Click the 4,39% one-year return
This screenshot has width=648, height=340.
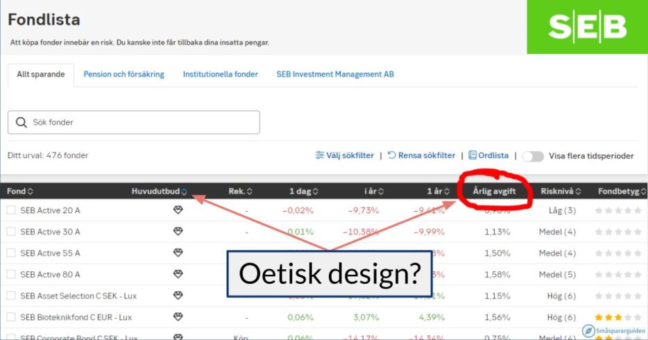pos(432,317)
